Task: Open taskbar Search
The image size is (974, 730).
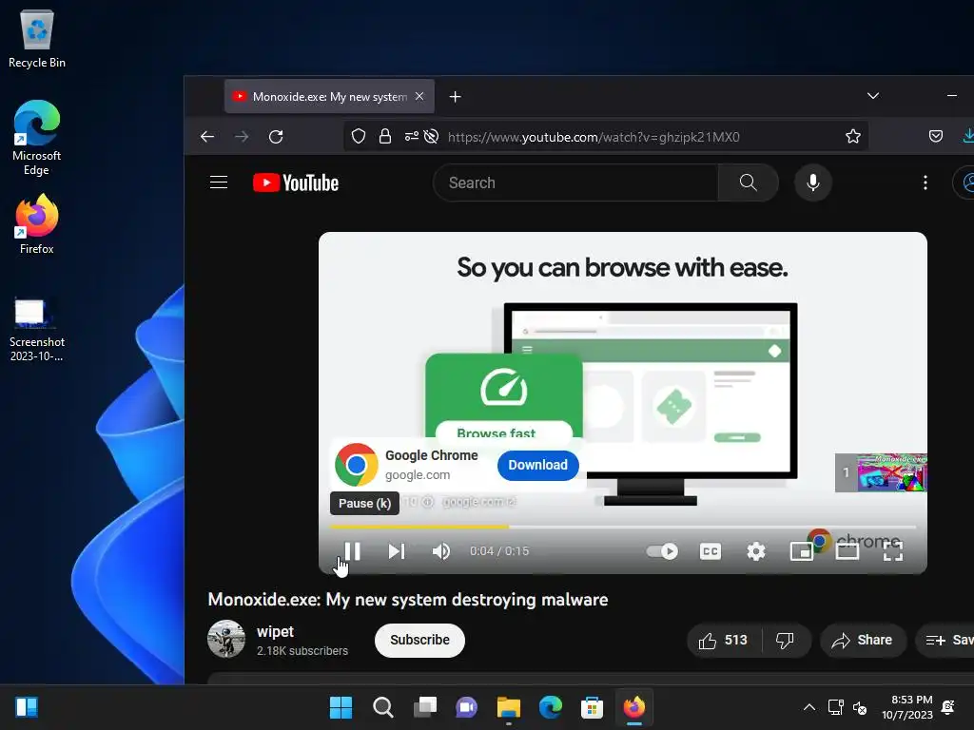Action: (x=382, y=707)
